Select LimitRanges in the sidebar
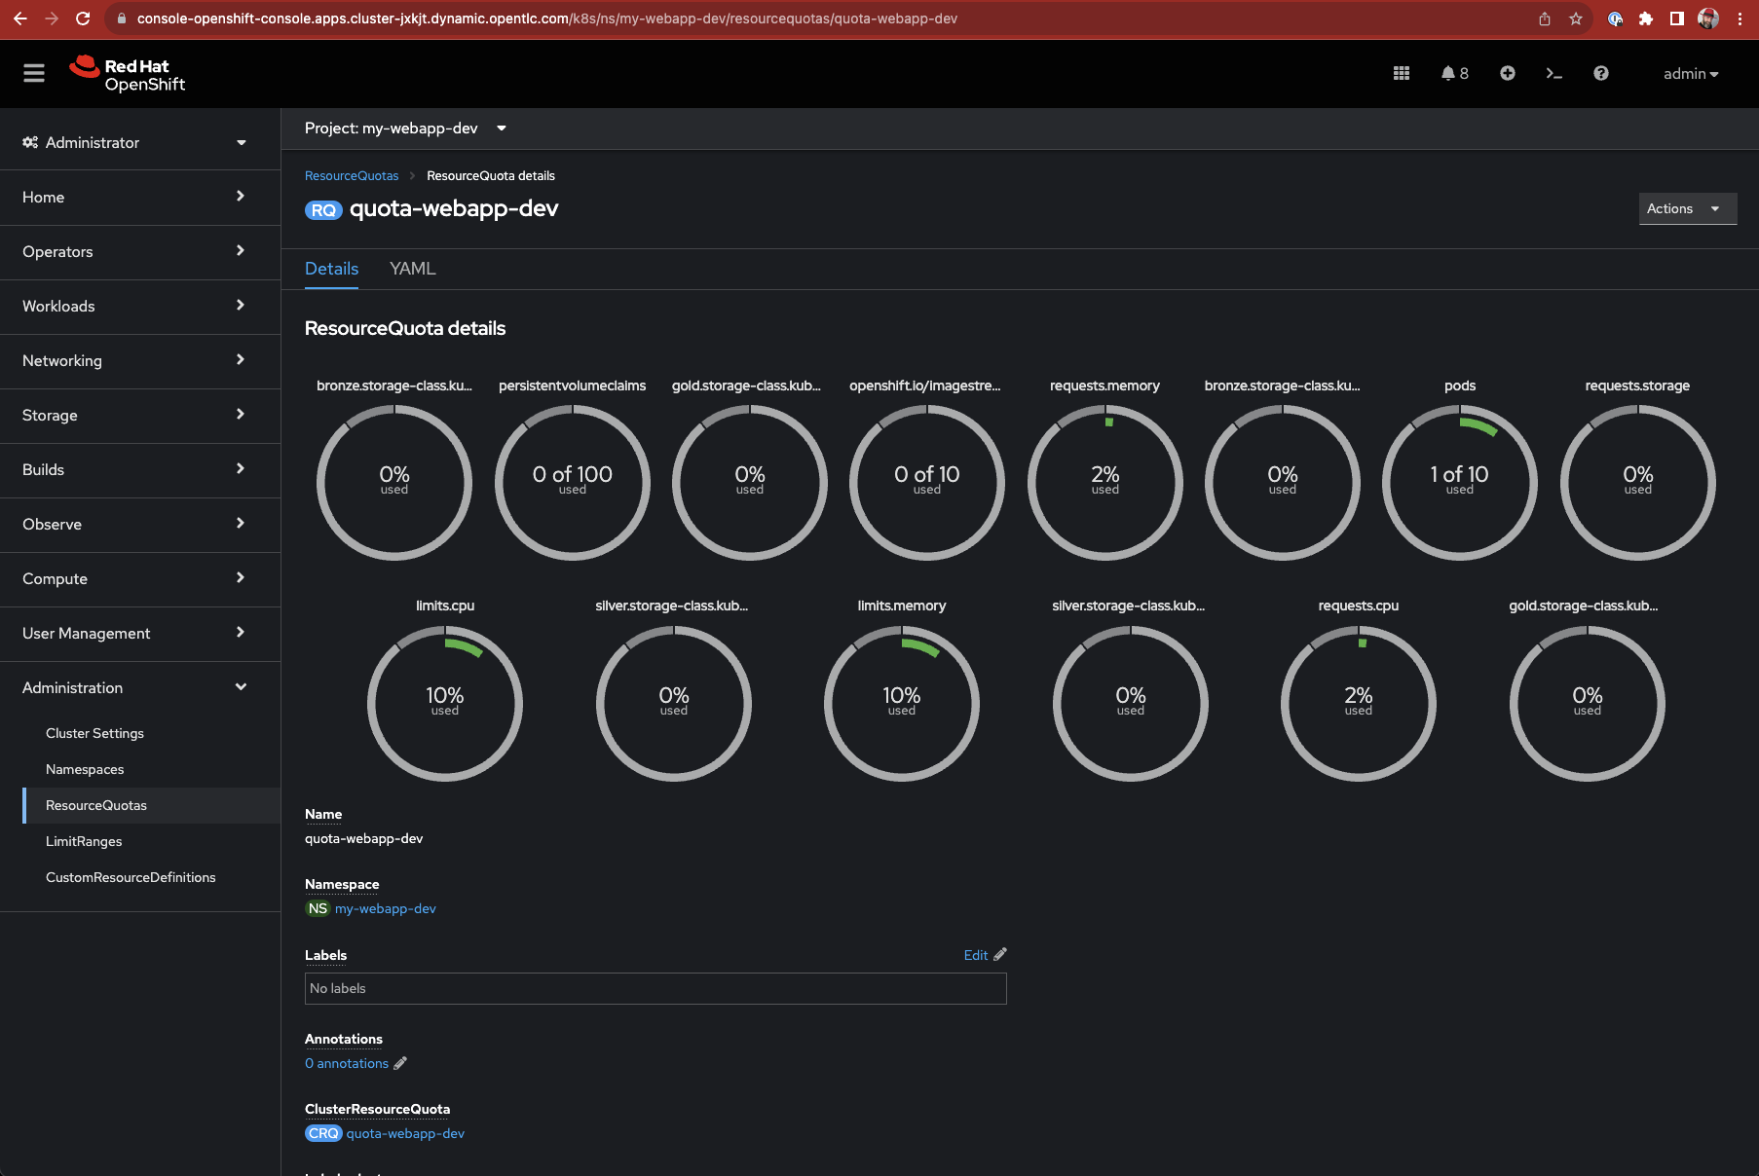This screenshot has width=1759, height=1176. (84, 841)
